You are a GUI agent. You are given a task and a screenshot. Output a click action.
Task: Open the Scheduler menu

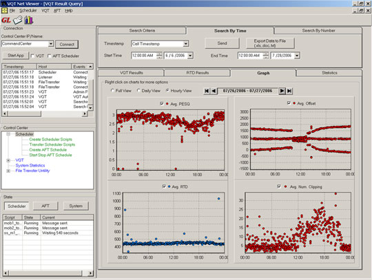28,10
